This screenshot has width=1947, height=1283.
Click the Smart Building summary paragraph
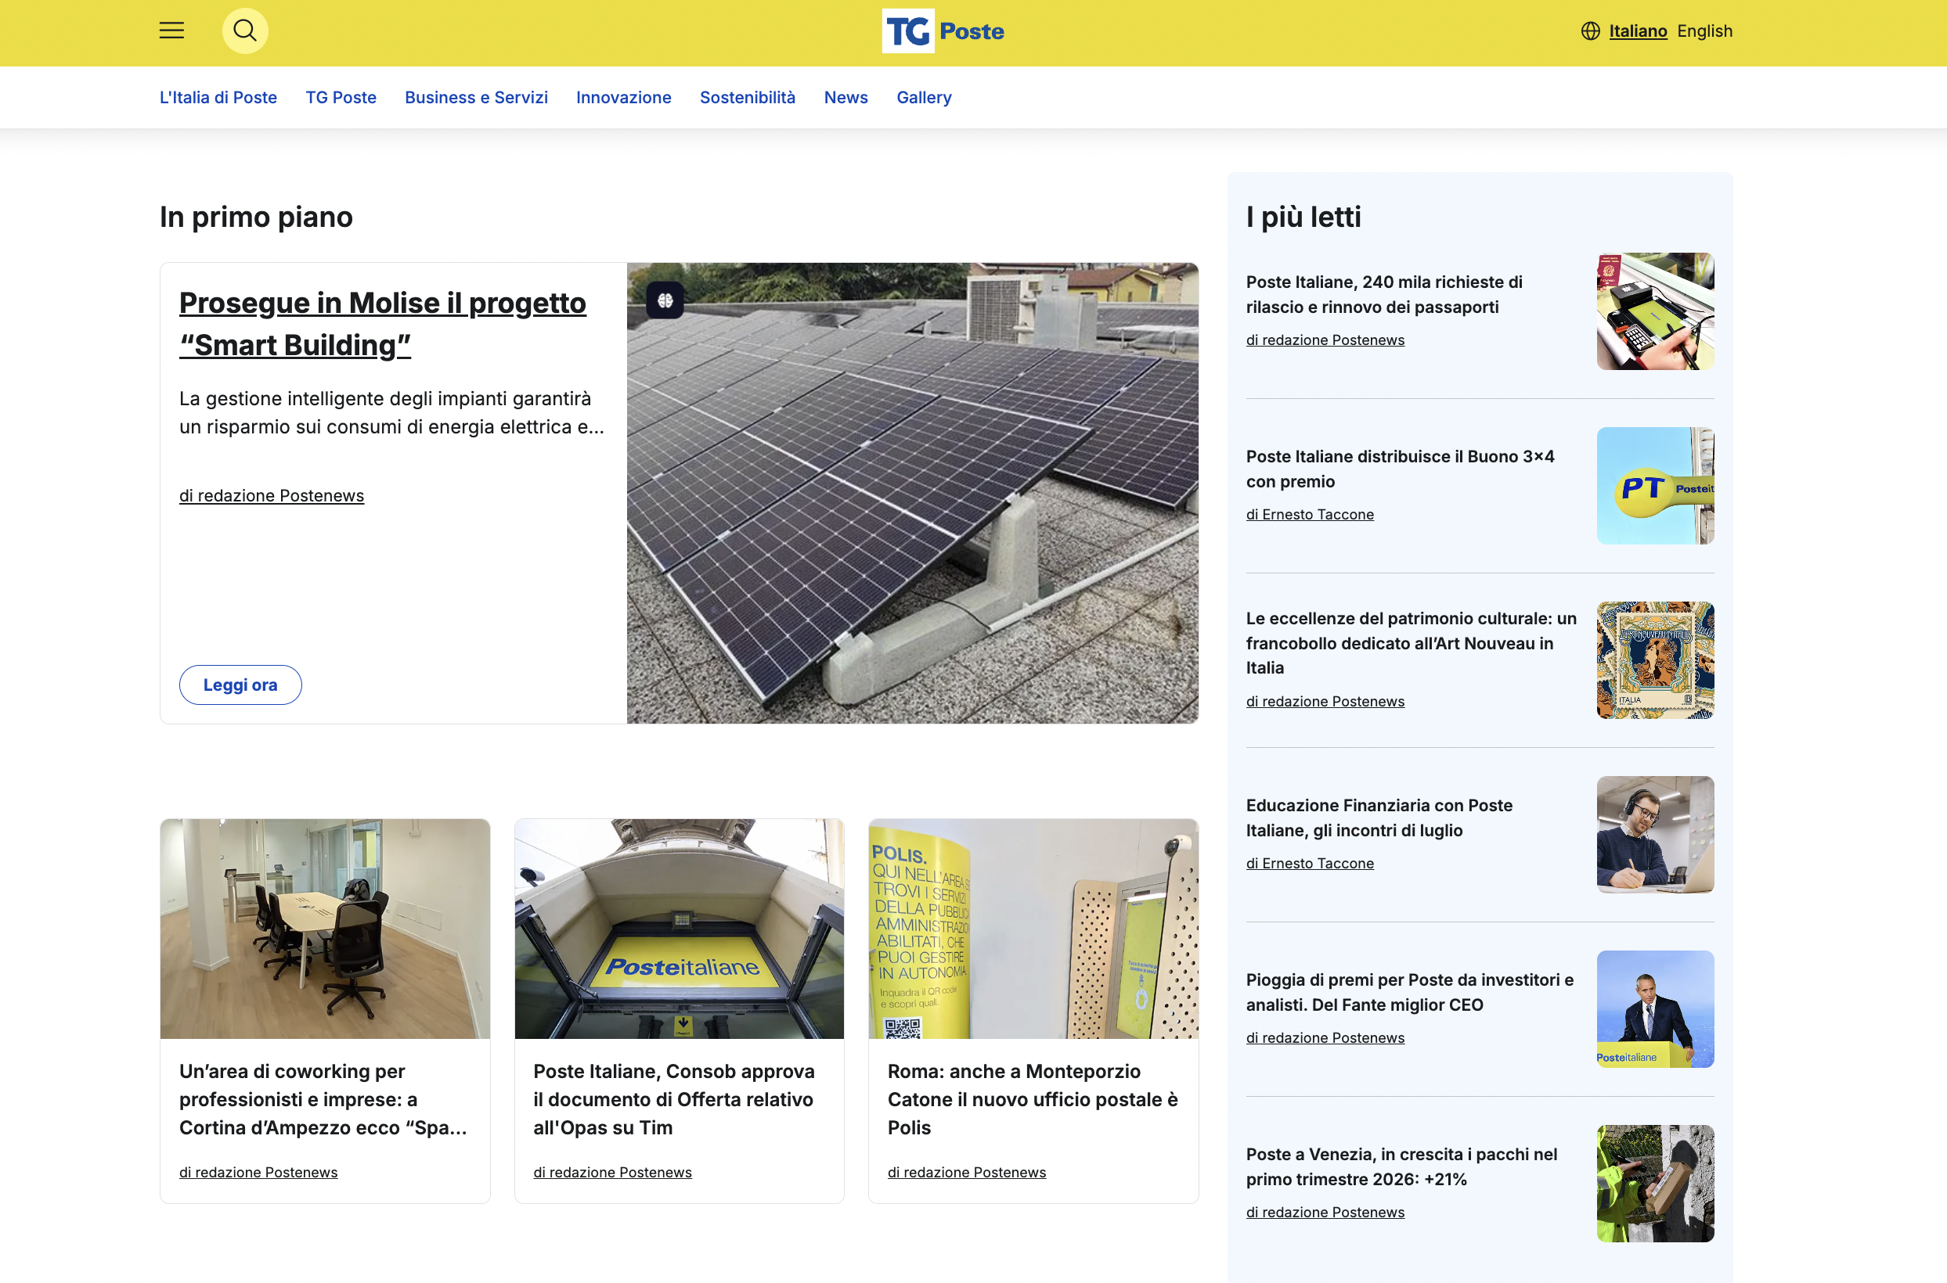(392, 412)
